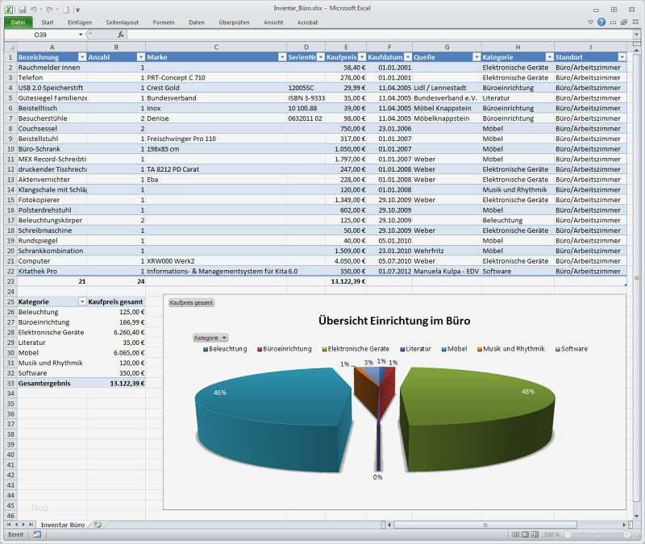Go to last sheet navigation arrow
Image resolution: width=645 pixels, height=544 pixels.
(x=31, y=525)
